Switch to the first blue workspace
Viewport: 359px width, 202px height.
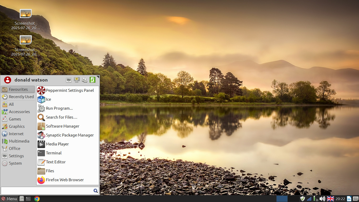[x=282, y=199]
